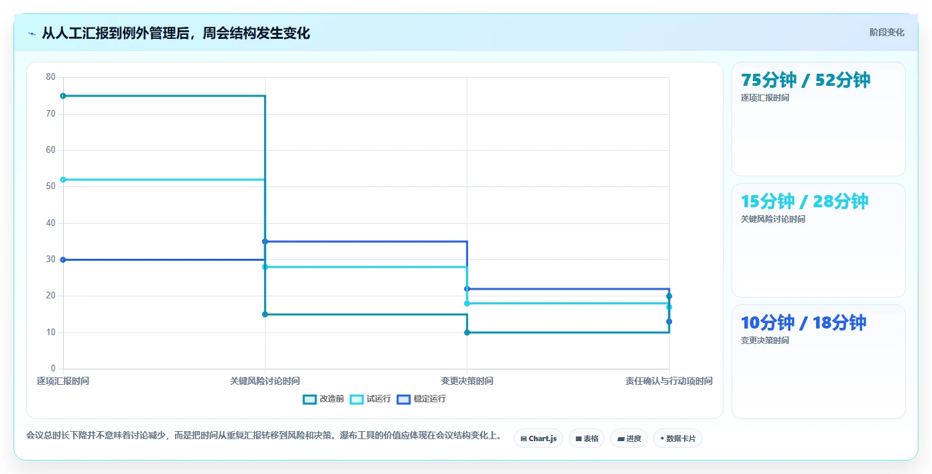Click the icon inside the Chart.js tag
932x474 pixels.
(x=524, y=439)
